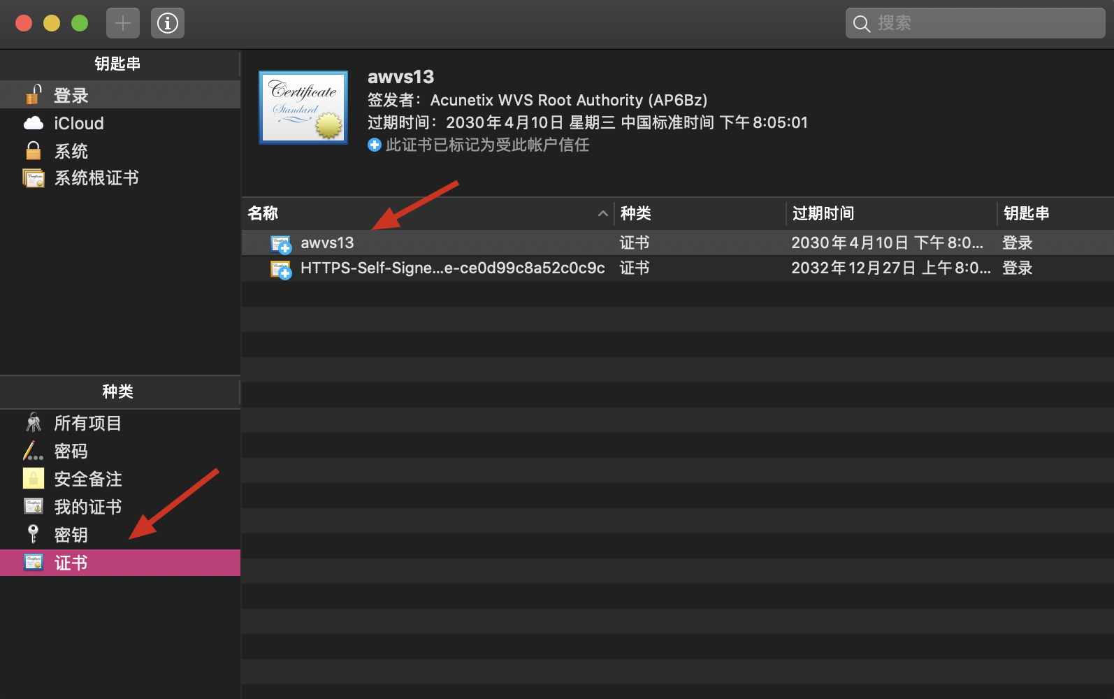Select the 登录 keychain label

[71, 95]
